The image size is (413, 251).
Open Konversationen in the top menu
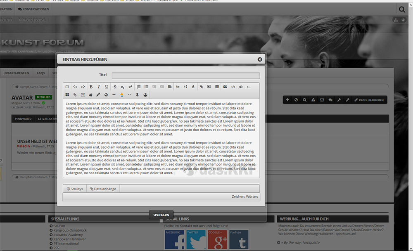pos(33,9)
